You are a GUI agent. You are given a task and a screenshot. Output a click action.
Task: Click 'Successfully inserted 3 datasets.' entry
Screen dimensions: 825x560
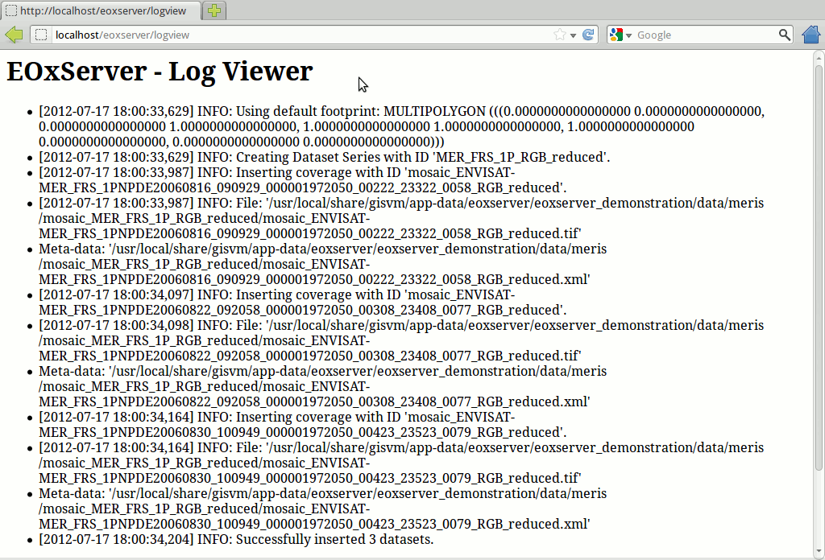click(236, 540)
